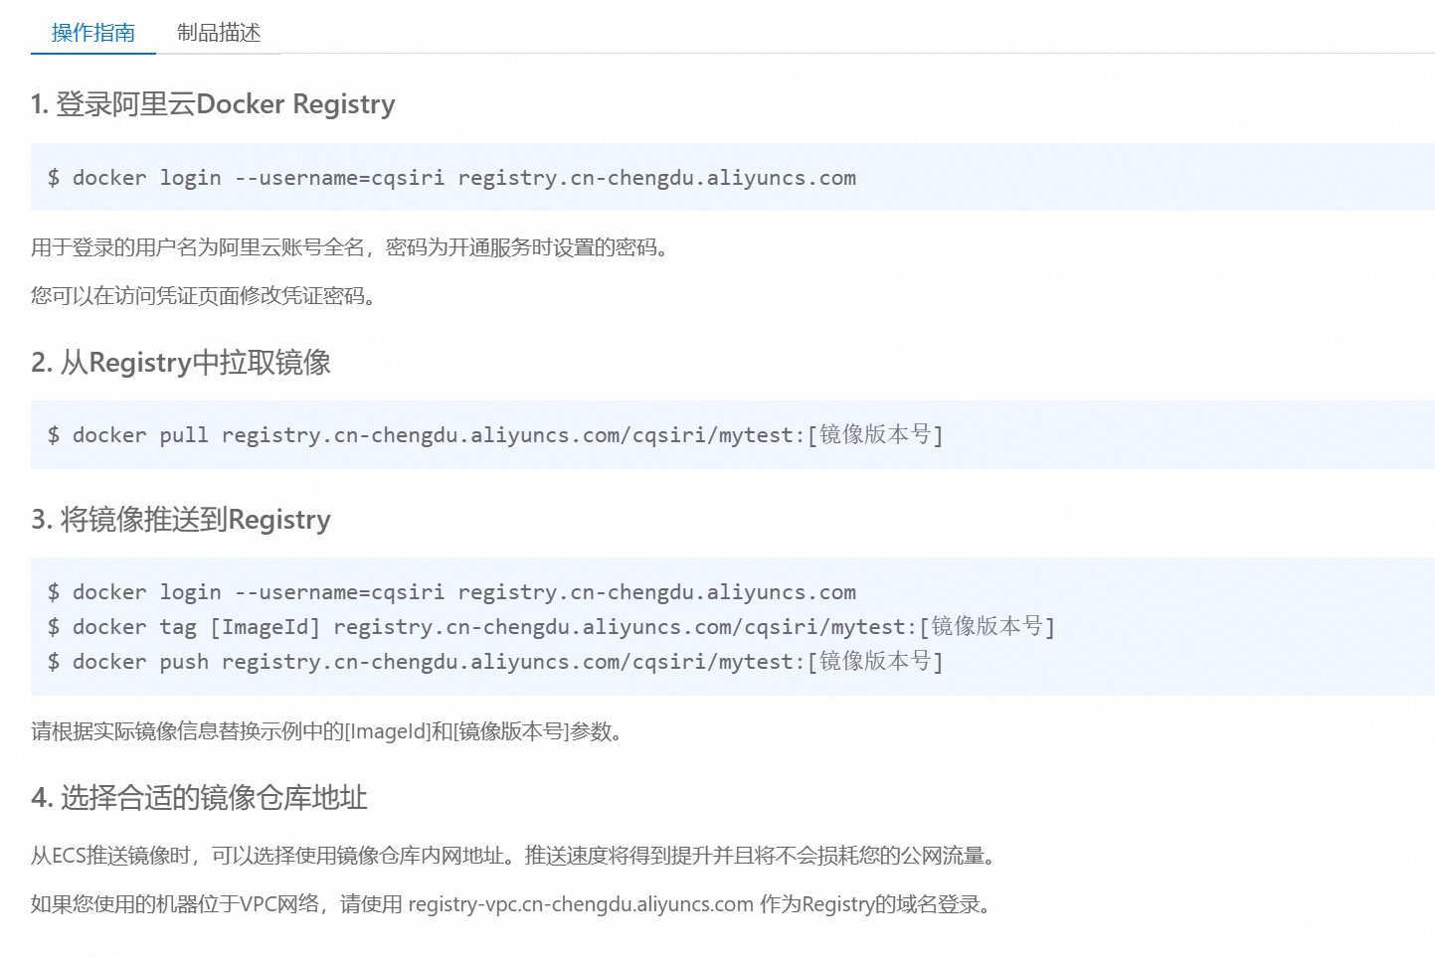Open the 制品描述 tab
The width and height of the screenshot is (1435, 957).
(218, 33)
